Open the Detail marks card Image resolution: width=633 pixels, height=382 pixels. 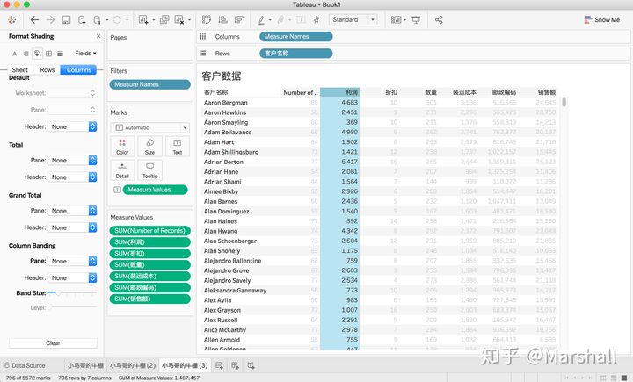coord(122,170)
